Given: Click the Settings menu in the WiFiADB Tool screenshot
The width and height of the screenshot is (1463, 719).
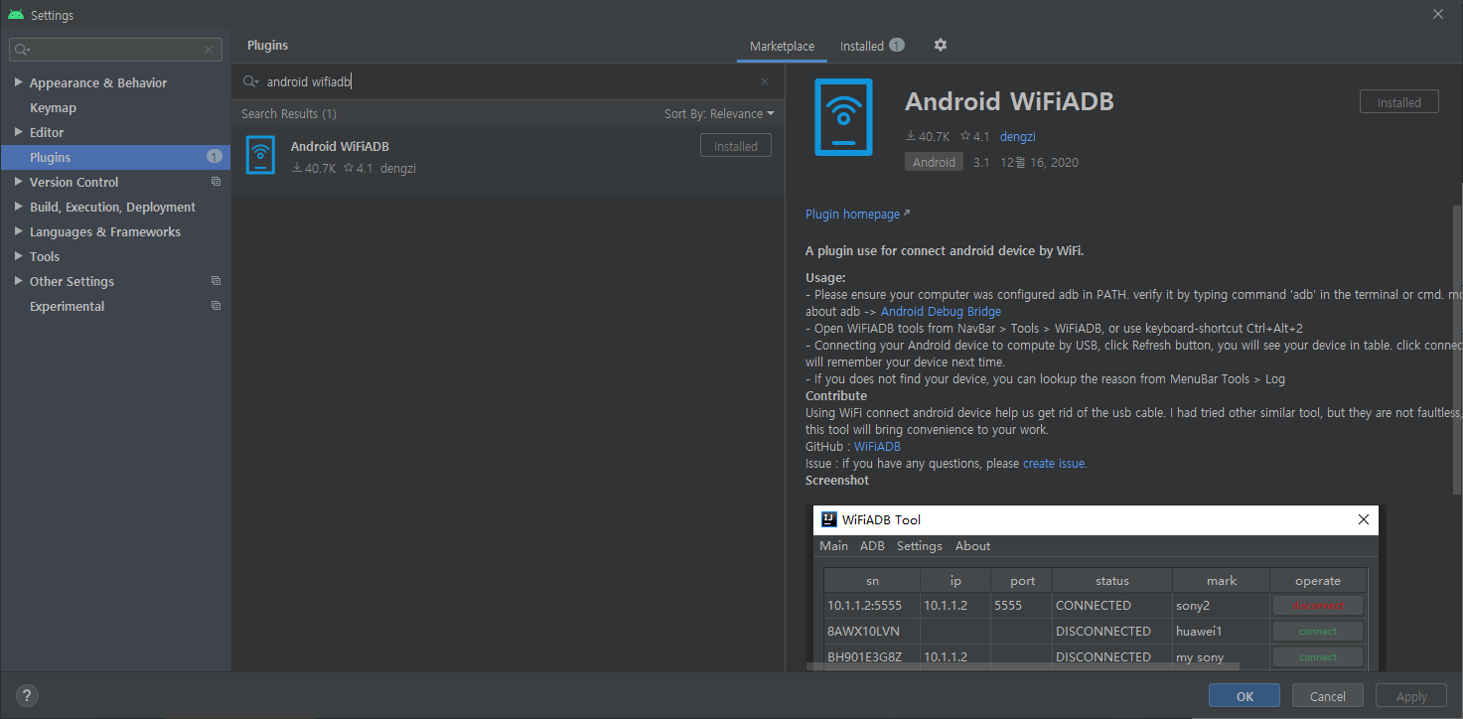Looking at the screenshot, I should pos(919,546).
